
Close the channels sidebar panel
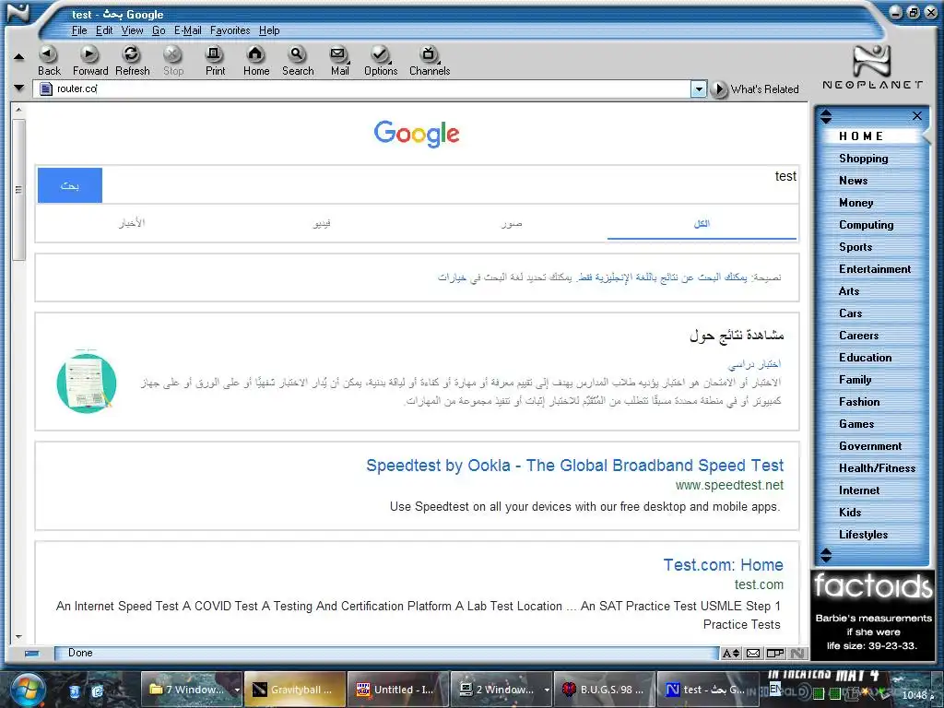[x=917, y=115]
